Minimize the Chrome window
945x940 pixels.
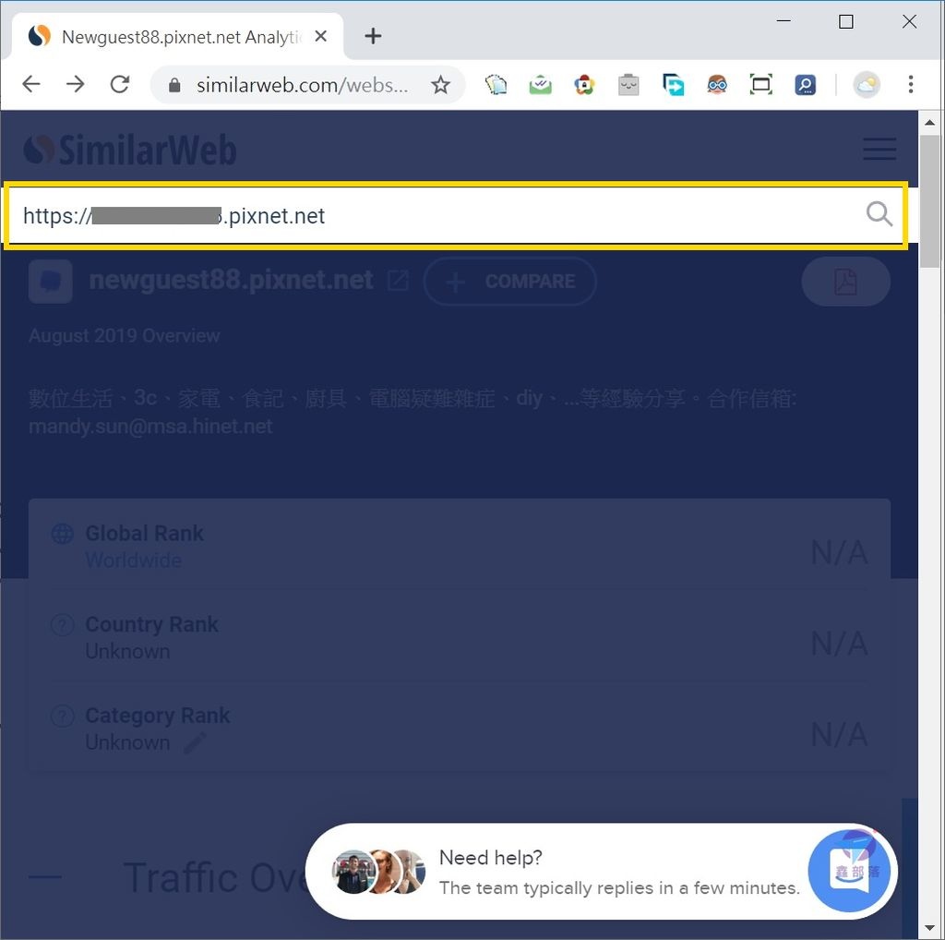pyautogui.click(x=784, y=22)
